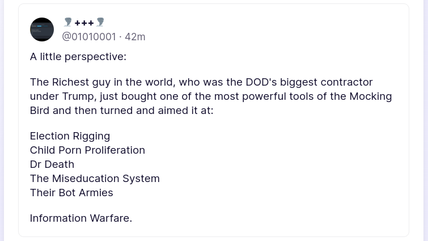
Task: Open the @01010001 handle link
Action: pyautogui.click(x=88, y=37)
